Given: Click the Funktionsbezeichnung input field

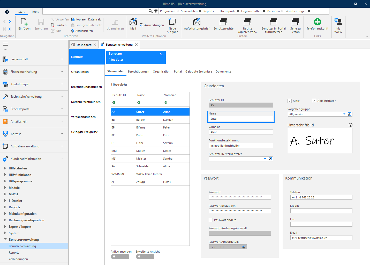Looking at the screenshot, I should (241, 146).
